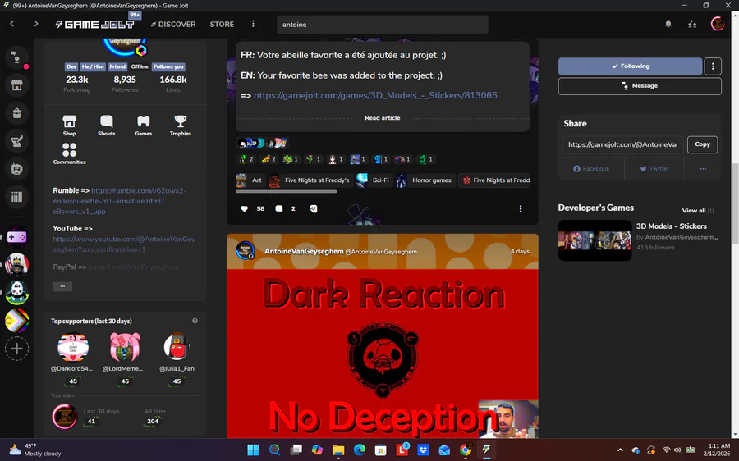Show hidden system tray icons
Viewport: 739px width, 461px height.
pyautogui.click(x=620, y=450)
